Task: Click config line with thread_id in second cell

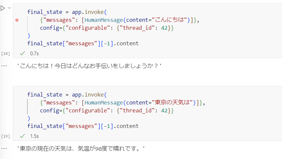Action: point(107,110)
